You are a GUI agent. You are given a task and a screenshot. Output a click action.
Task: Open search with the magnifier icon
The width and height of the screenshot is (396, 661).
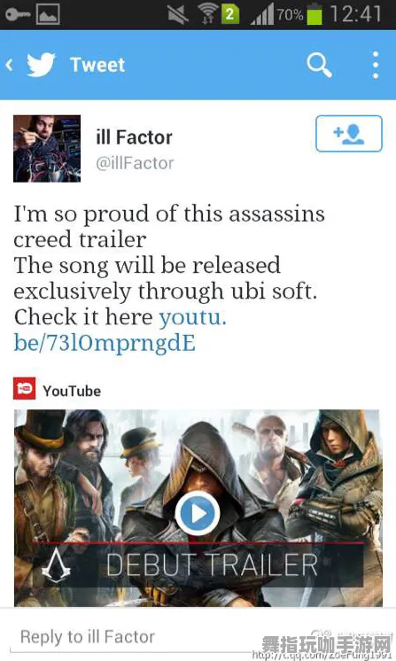pos(319,65)
